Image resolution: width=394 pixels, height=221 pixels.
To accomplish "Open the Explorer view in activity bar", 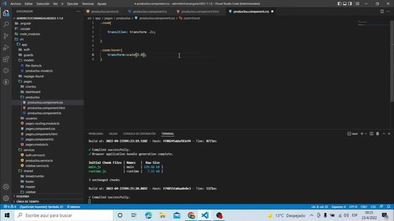I will 6,13.
